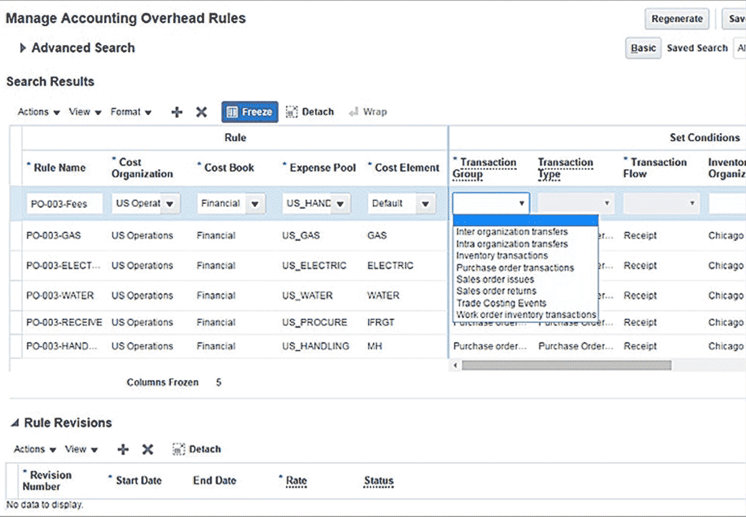Expand the Advanced Search section
746x517 pixels.
[x=23, y=48]
